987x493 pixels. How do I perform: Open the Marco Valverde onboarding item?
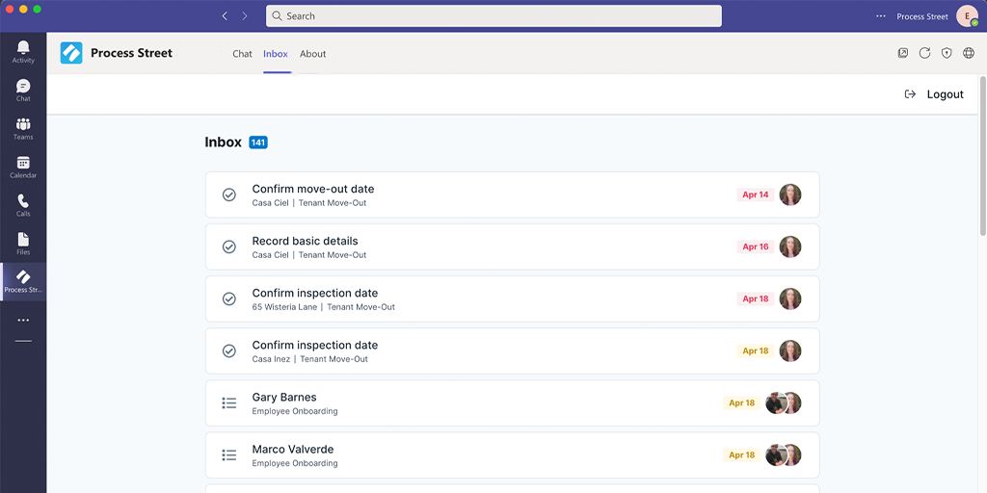tap(513, 455)
